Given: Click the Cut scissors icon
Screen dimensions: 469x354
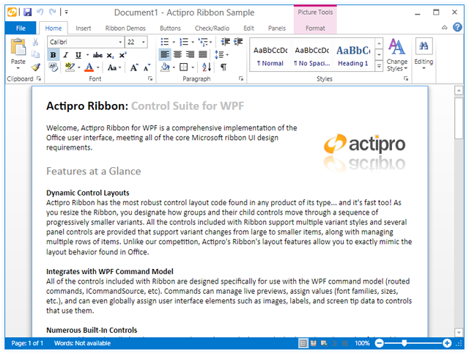Looking at the screenshot, I should point(35,43).
